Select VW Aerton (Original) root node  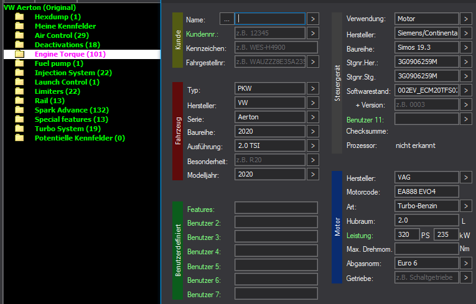pyautogui.click(x=40, y=7)
